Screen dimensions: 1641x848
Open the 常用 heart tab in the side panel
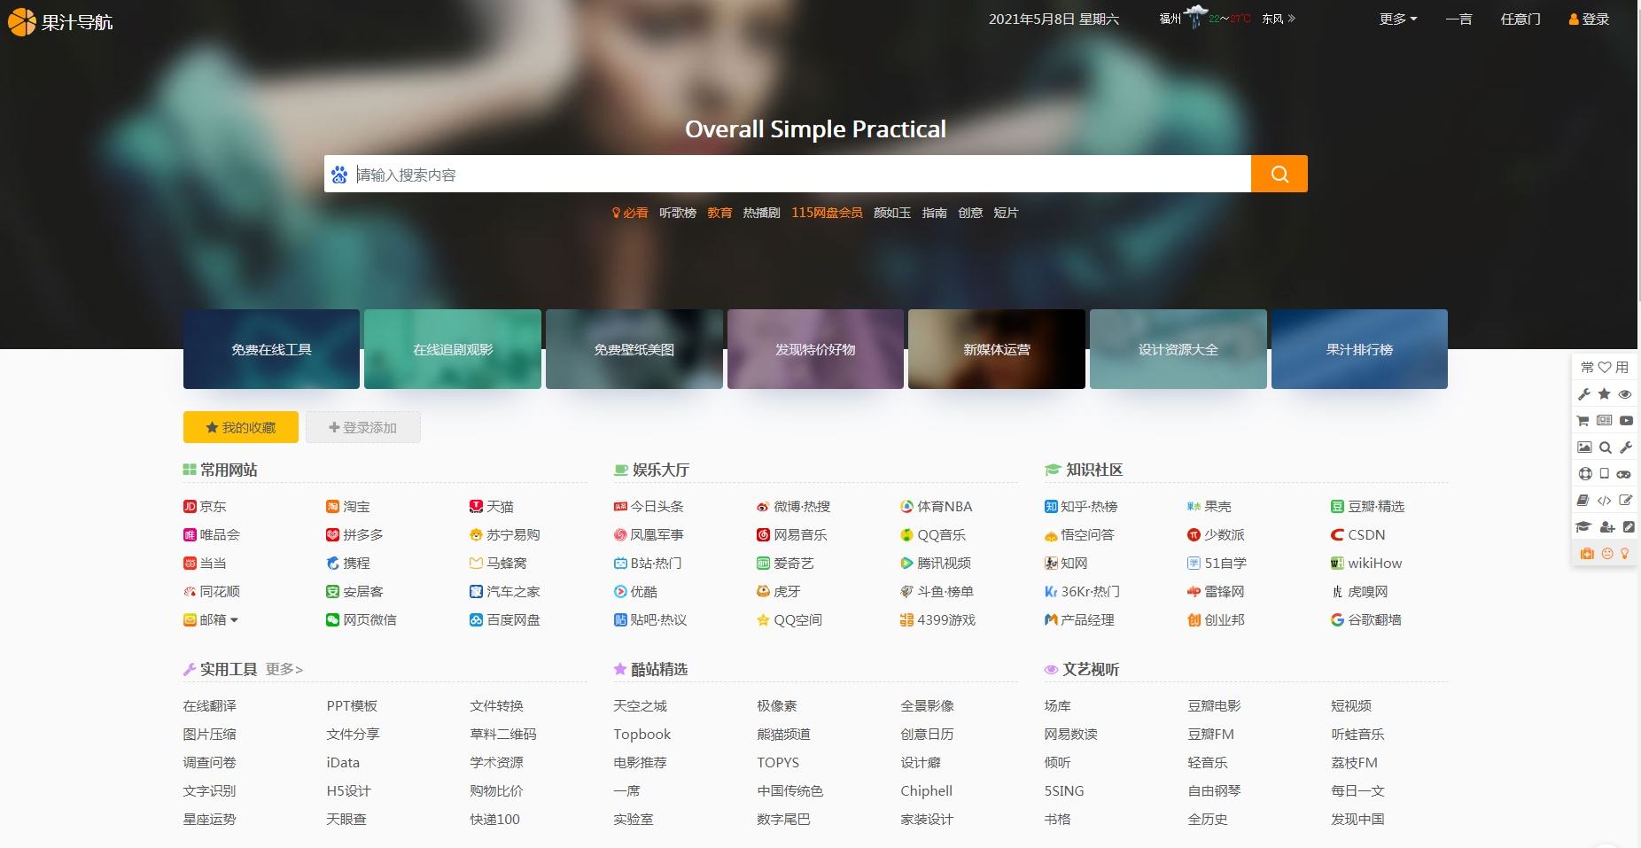[x=1605, y=367]
